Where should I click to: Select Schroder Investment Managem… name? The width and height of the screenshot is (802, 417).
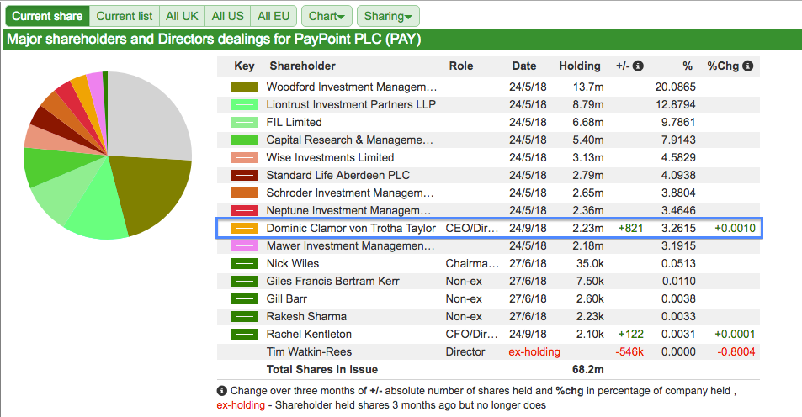click(350, 193)
